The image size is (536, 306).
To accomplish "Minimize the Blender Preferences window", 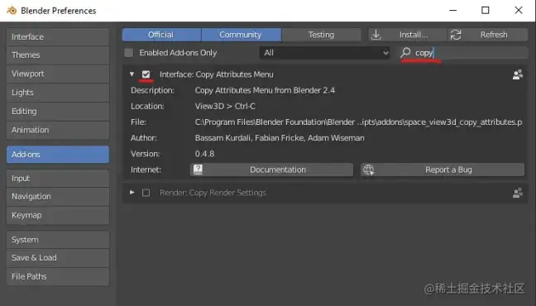I will click(x=453, y=10).
